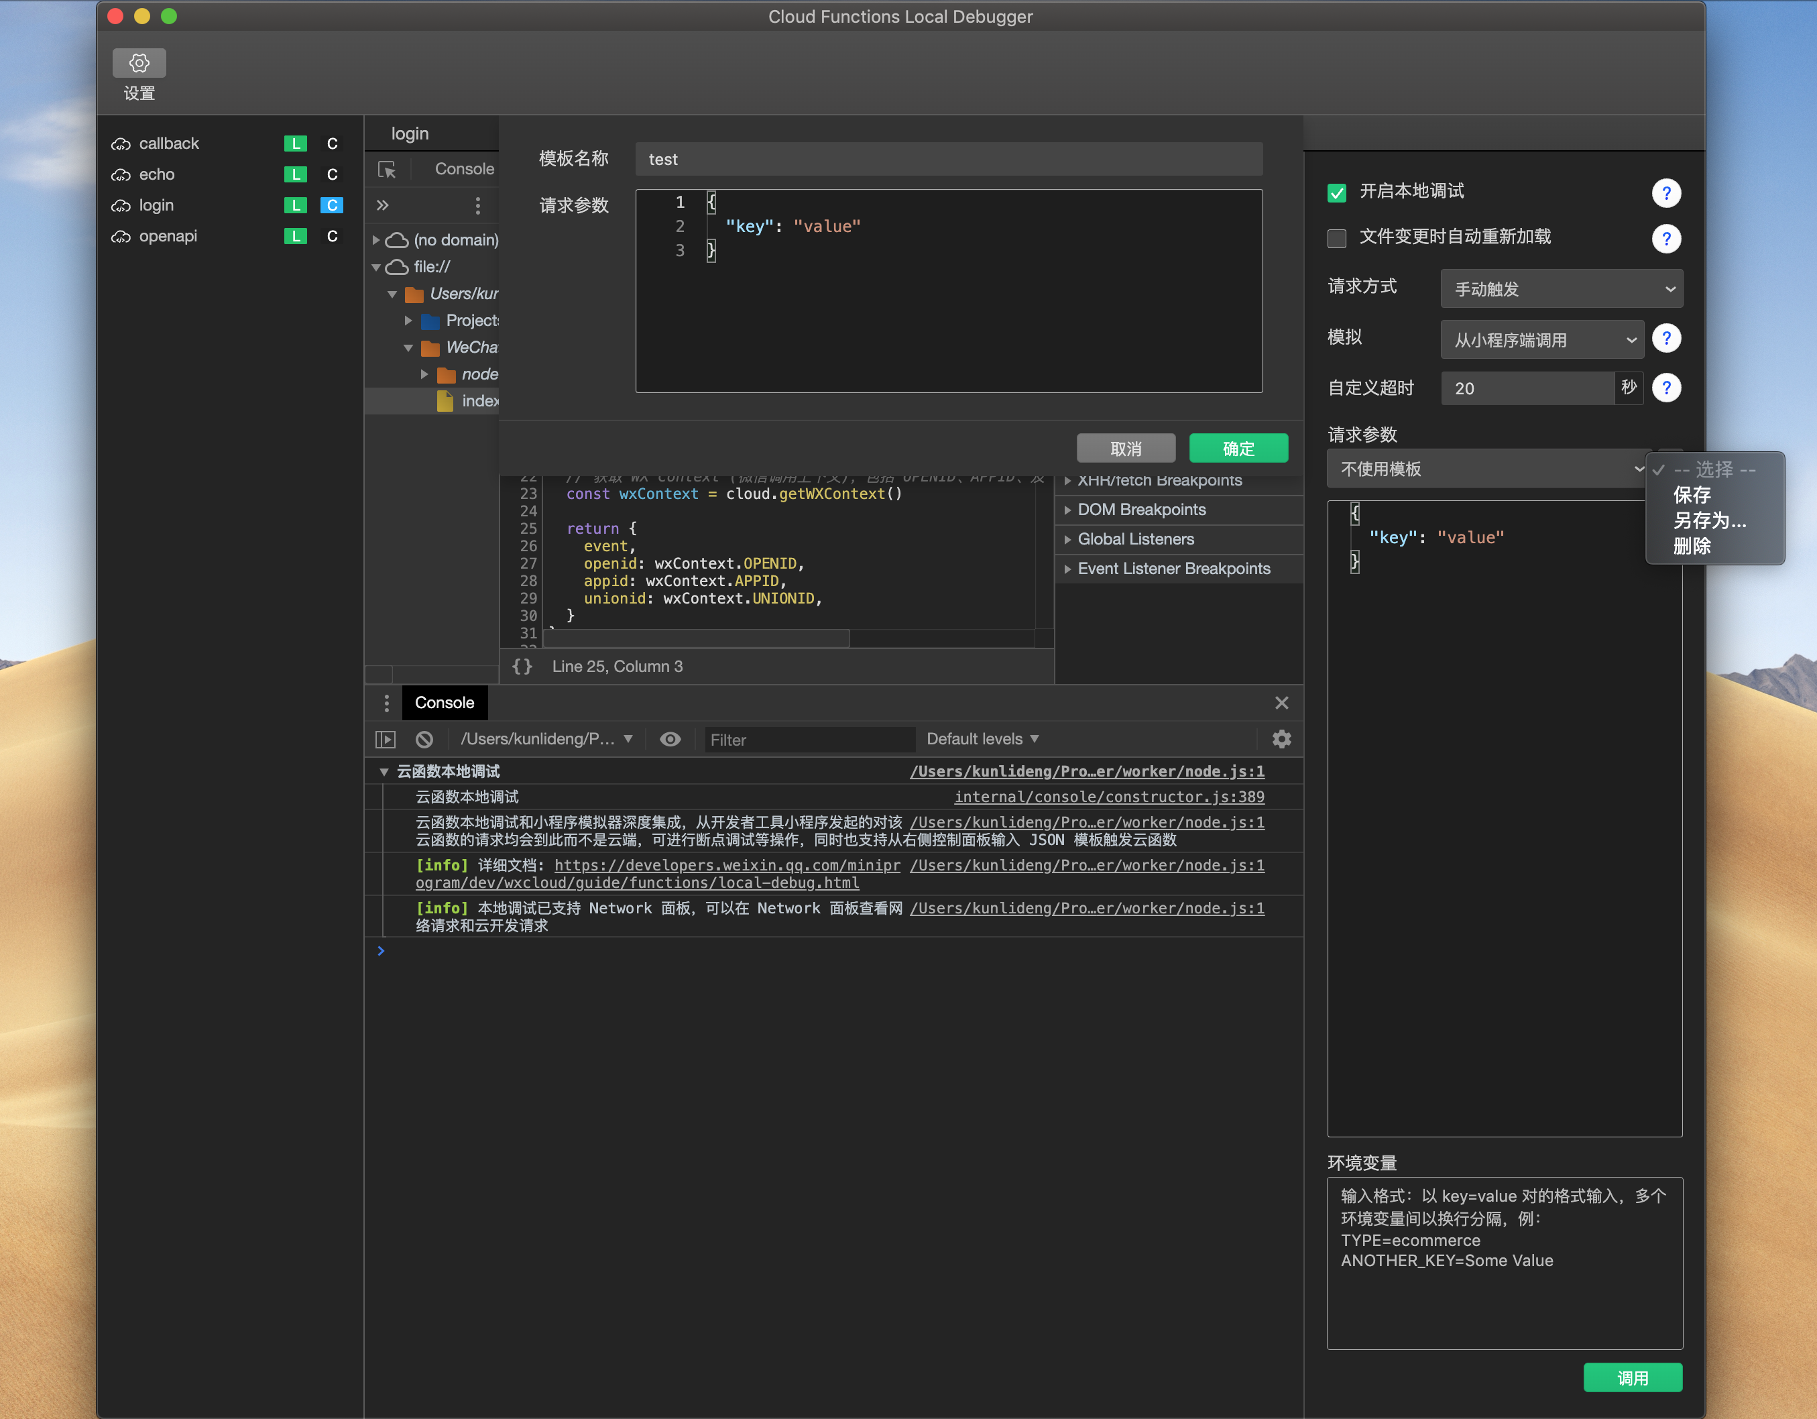Open the 设置 settings gear icon
Image resolution: width=1817 pixels, height=1419 pixels.
pos(139,63)
